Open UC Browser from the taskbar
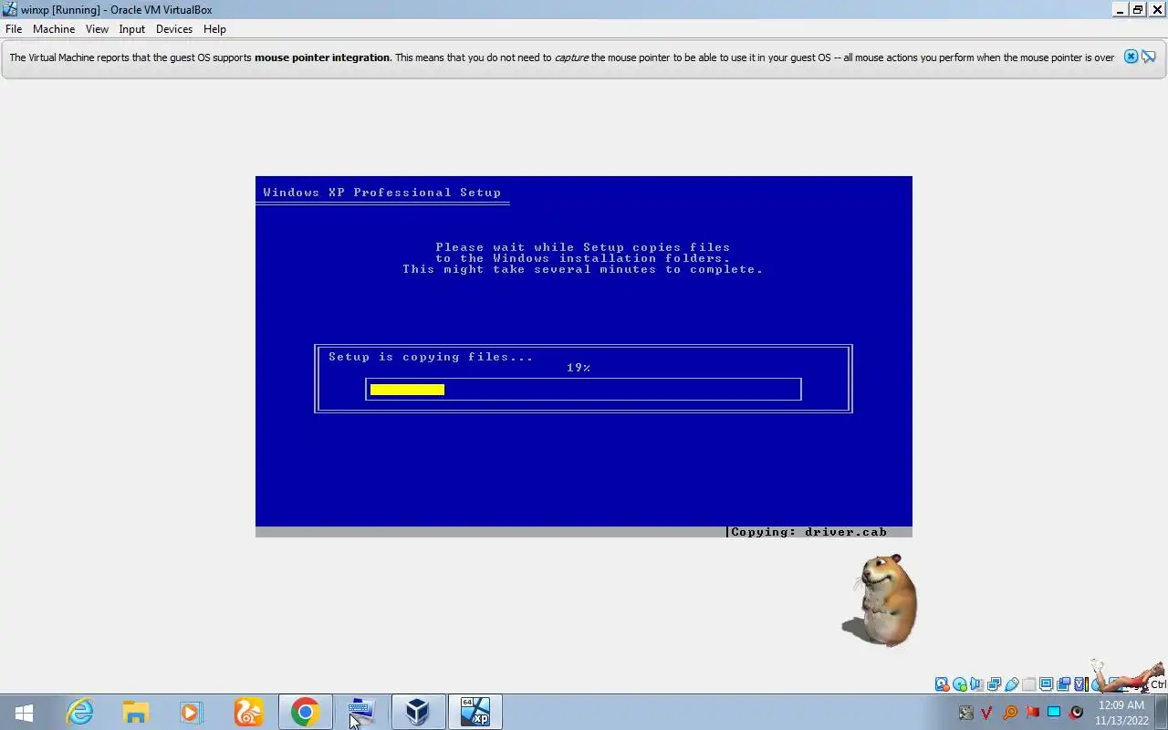This screenshot has width=1168, height=730. tap(248, 712)
